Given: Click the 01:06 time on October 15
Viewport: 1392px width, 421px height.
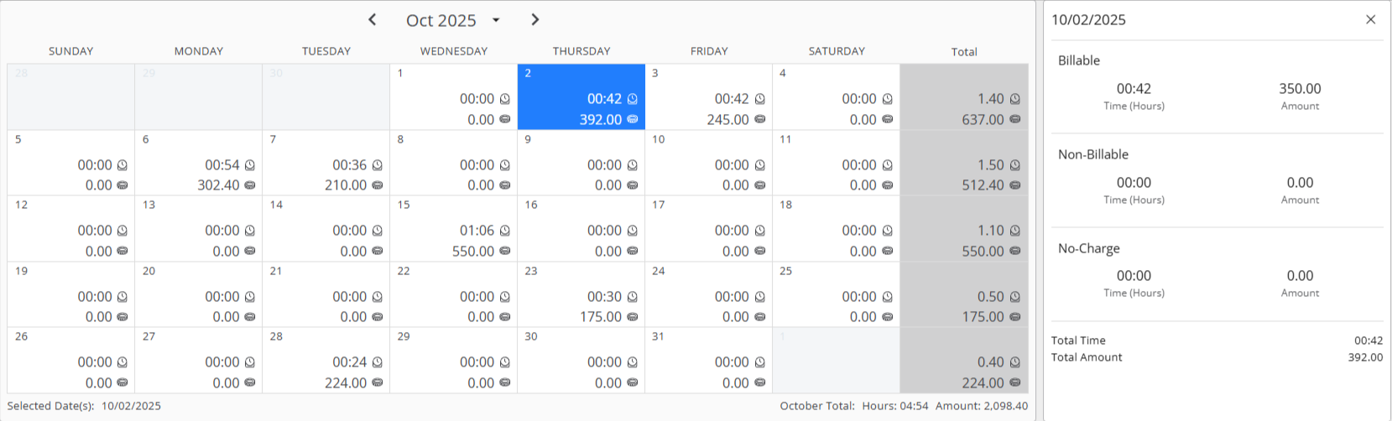Looking at the screenshot, I should [477, 231].
